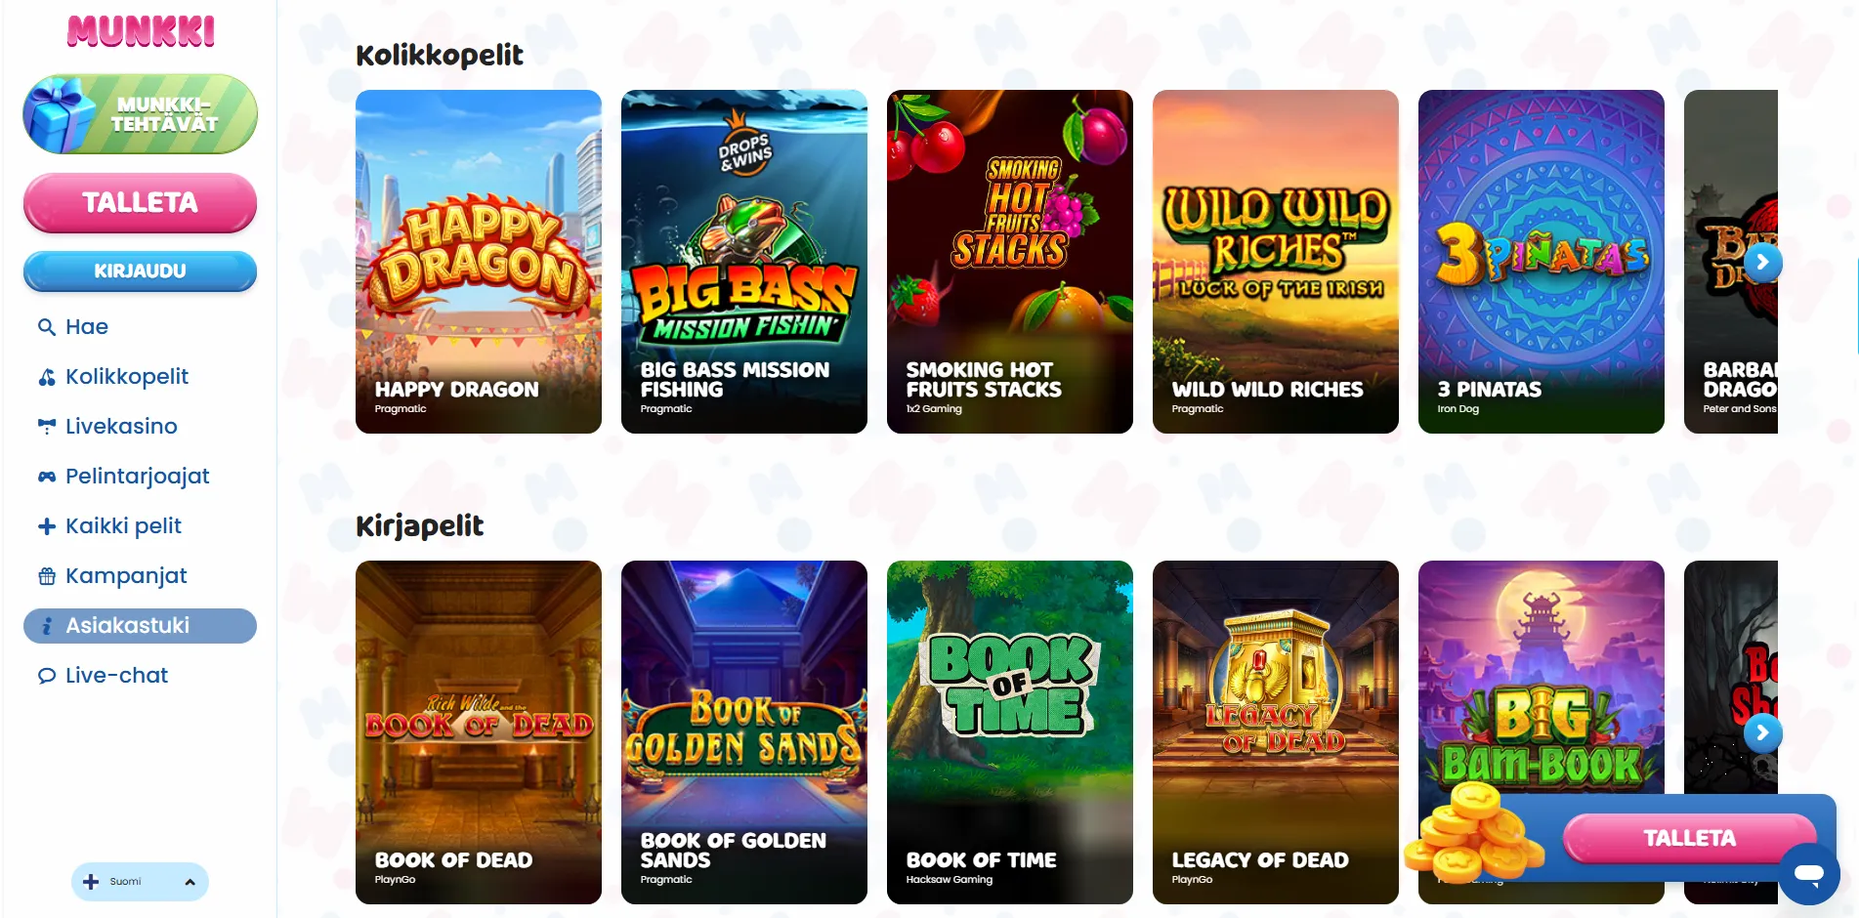Go to Kolikkopelit in sidebar
1859x918 pixels.
126,377
